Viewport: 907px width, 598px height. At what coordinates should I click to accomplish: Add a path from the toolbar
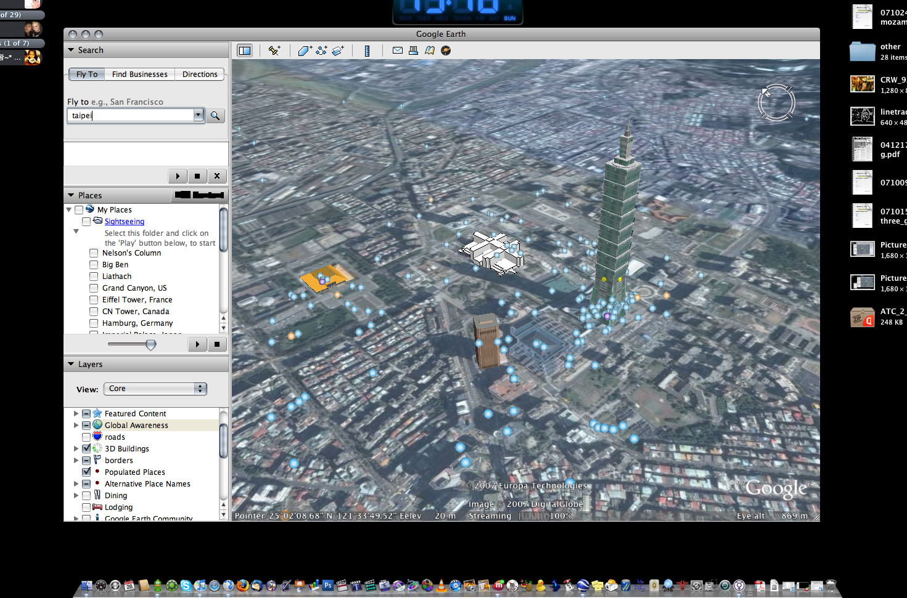click(321, 51)
